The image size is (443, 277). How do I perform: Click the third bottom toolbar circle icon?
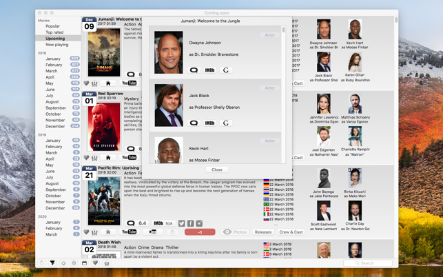coord(63,263)
